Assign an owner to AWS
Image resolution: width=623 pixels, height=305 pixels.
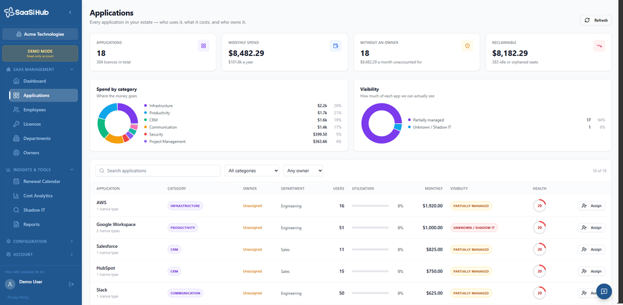point(591,206)
